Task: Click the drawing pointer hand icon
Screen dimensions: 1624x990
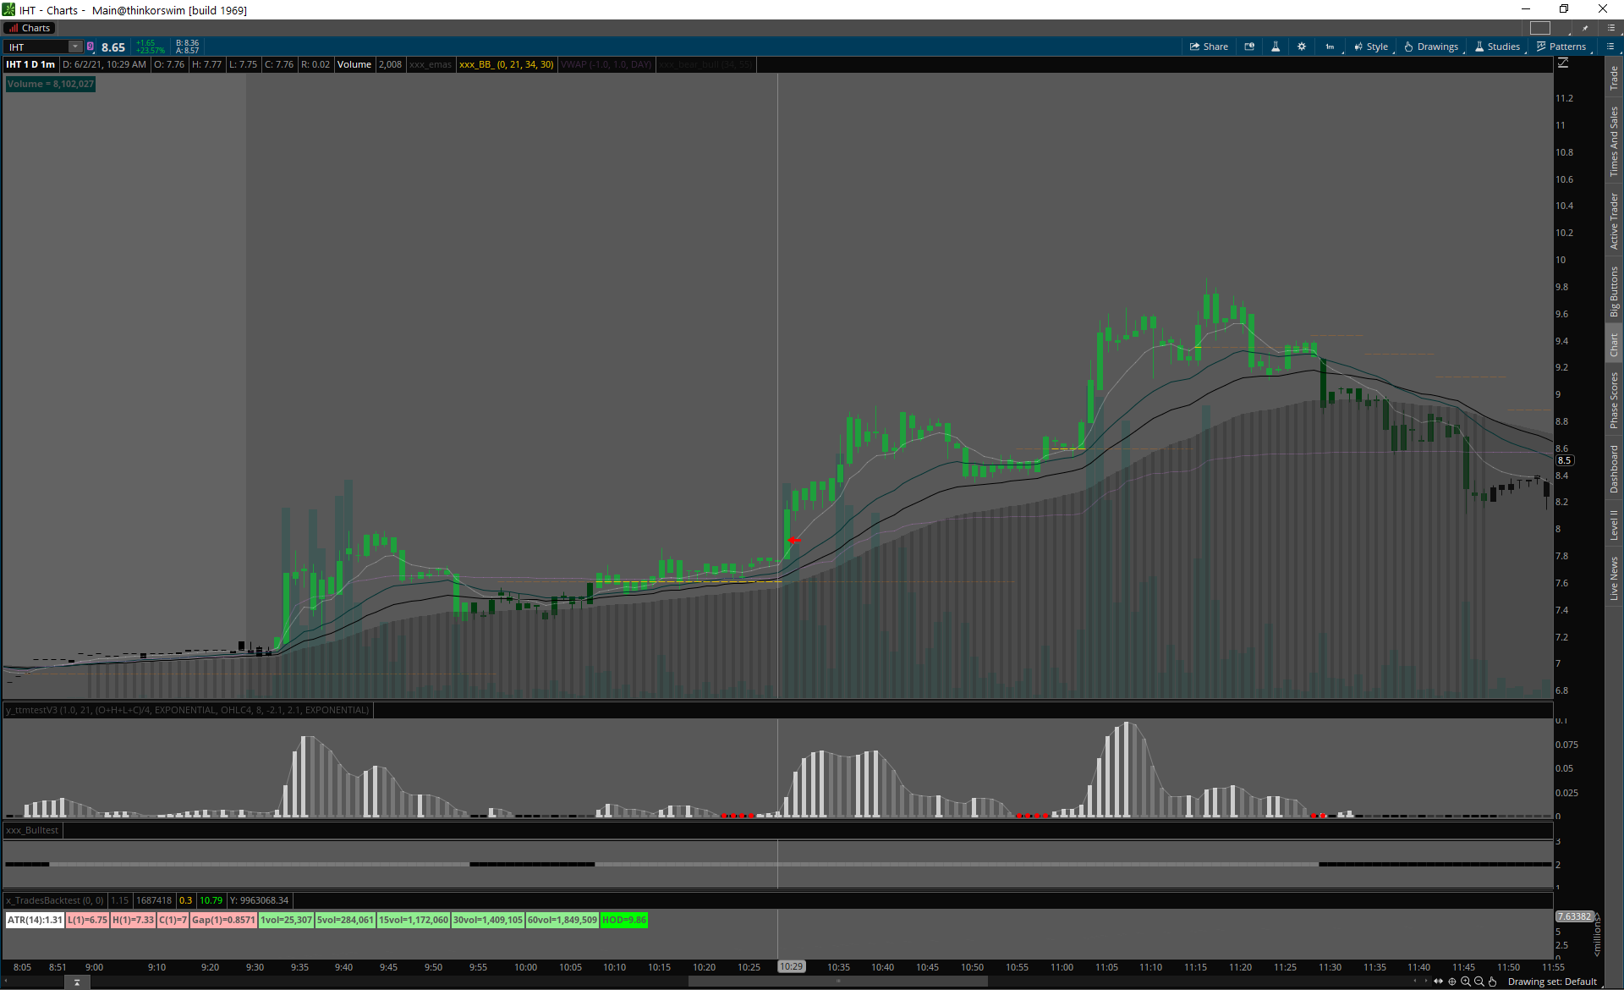Action: tap(1493, 982)
